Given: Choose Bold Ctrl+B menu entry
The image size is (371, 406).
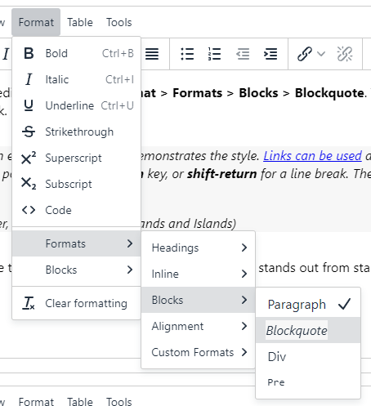Looking at the screenshot, I should coord(77,53).
